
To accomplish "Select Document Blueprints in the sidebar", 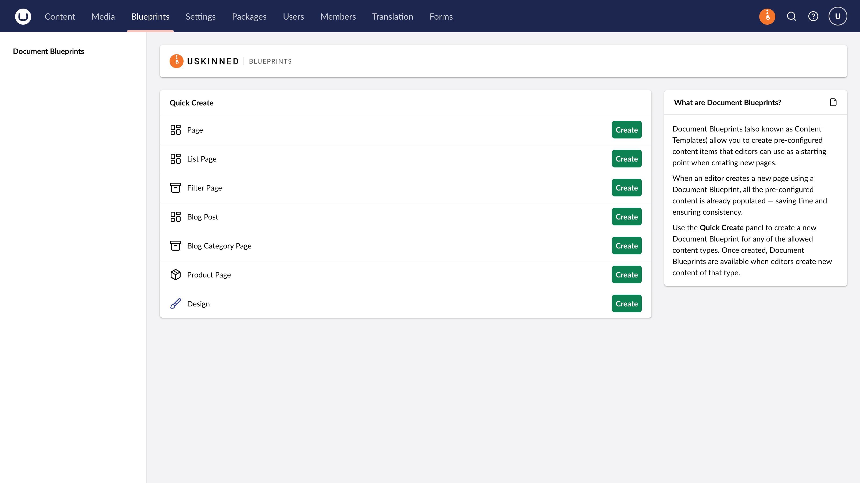I will [x=48, y=51].
